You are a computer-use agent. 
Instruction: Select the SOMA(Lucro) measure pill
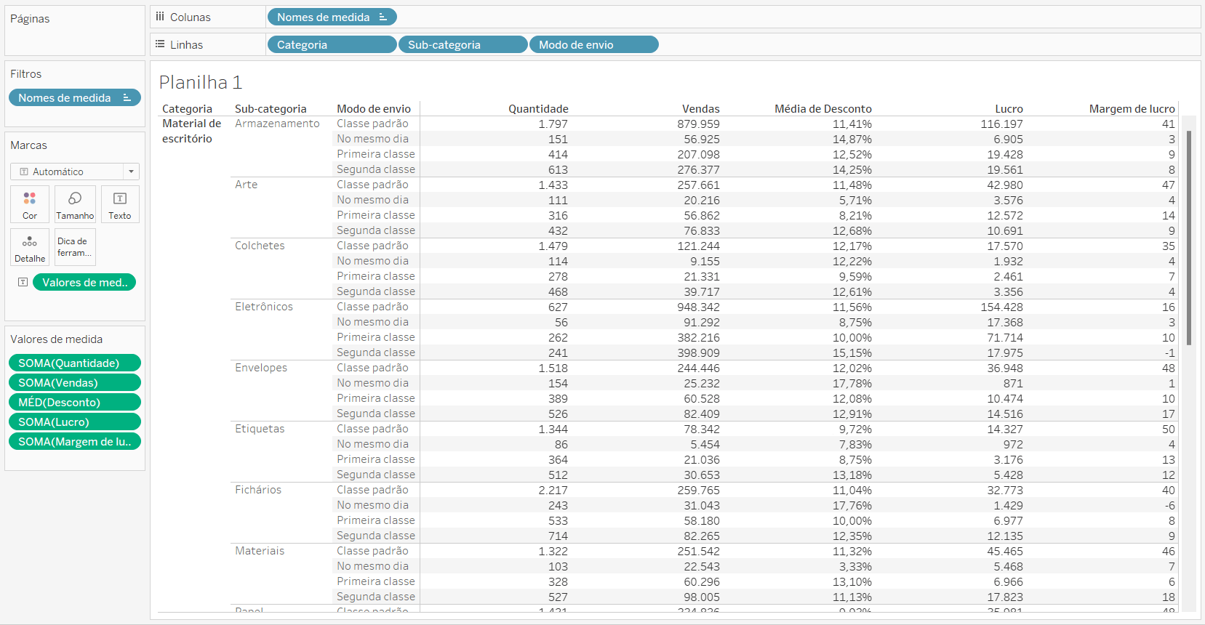(75, 422)
